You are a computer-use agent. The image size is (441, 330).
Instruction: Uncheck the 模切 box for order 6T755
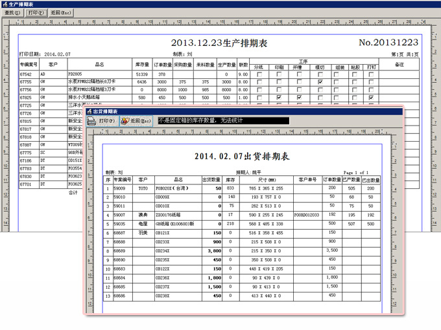pos(320,82)
